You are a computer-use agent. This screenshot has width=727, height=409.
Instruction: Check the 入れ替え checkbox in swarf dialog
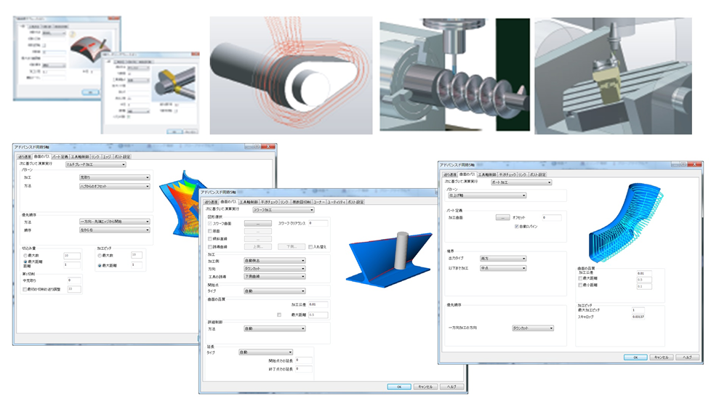311,247
